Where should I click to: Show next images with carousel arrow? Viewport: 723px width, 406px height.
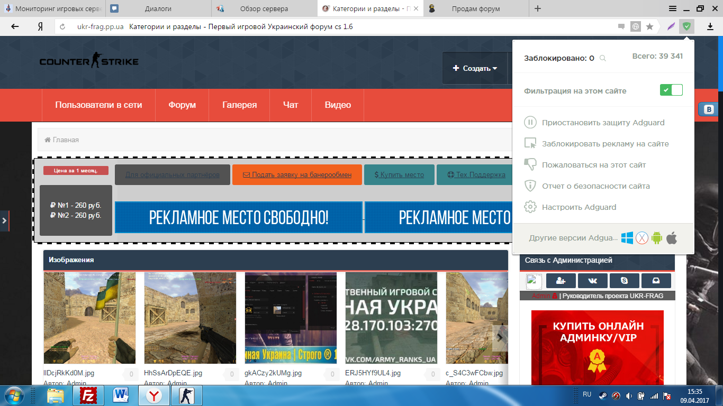500,338
